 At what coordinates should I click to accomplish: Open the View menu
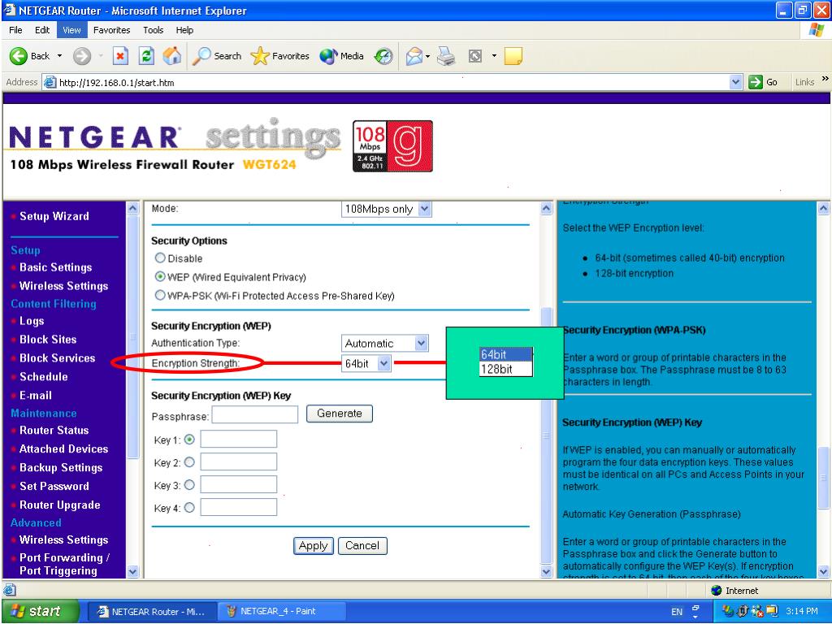click(x=71, y=30)
